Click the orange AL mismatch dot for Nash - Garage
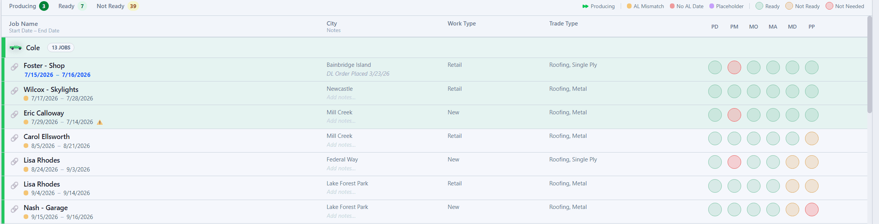 click(x=26, y=217)
